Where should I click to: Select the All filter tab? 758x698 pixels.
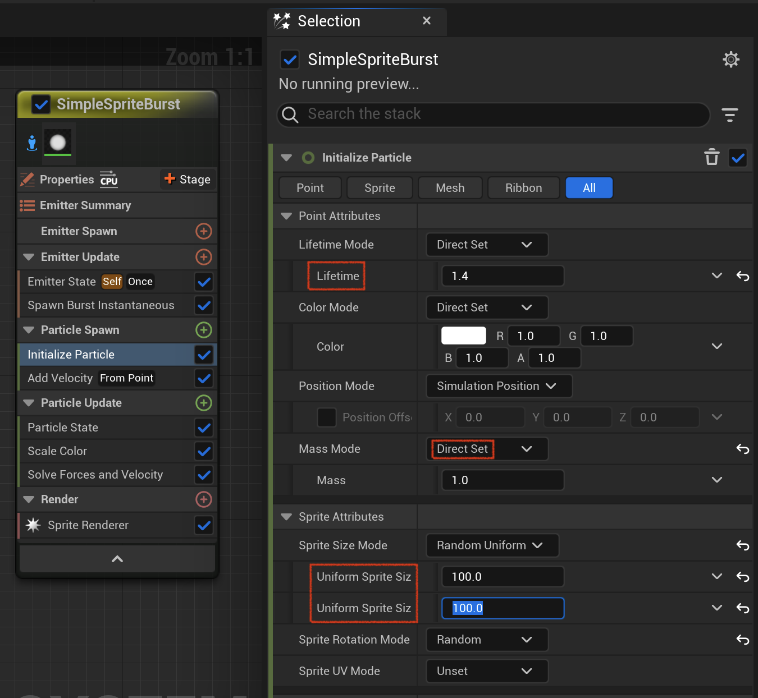pos(589,187)
